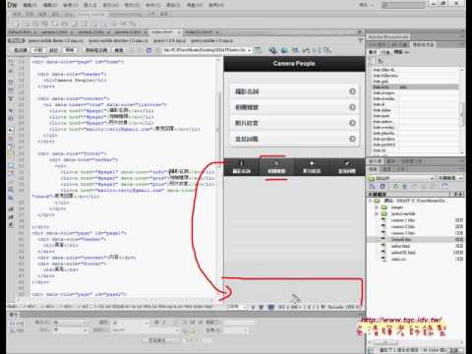Switch to the Default.htm document tab

click(22, 32)
